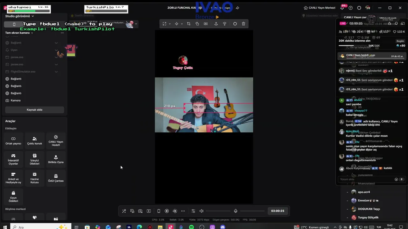This screenshot has height=229, width=408.
Task: Open the audio mixer sliders icon
Action: click(x=193, y=211)
